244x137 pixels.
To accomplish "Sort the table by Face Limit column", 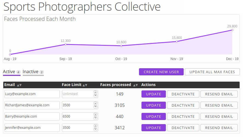I will [x=85, y=85].
